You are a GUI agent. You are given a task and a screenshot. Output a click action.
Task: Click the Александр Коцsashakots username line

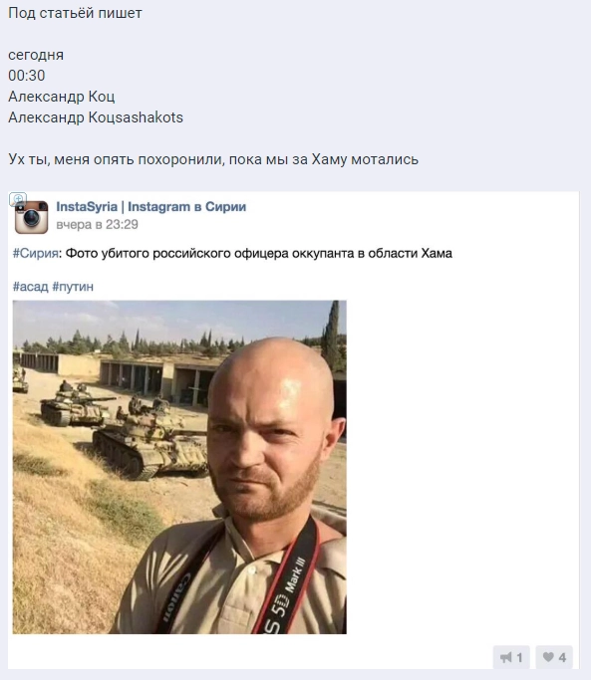[96, 117]
